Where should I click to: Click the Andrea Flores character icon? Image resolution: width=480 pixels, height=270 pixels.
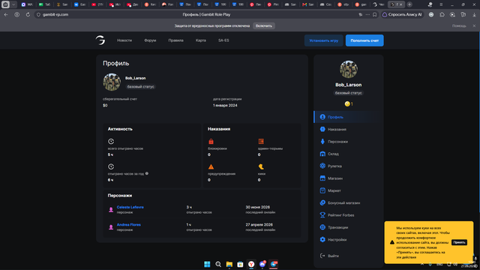coord(111,227)
